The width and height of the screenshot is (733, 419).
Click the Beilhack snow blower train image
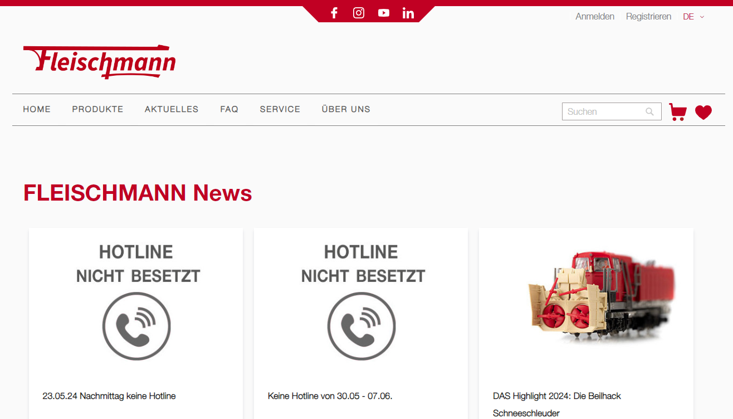tap(600, 297)
